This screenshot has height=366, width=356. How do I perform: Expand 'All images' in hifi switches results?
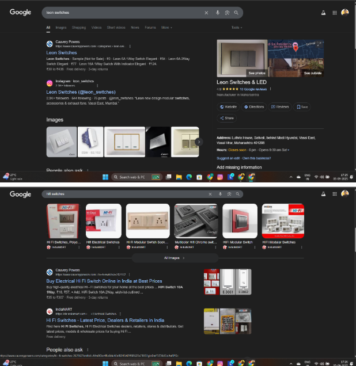click(175, 258)
